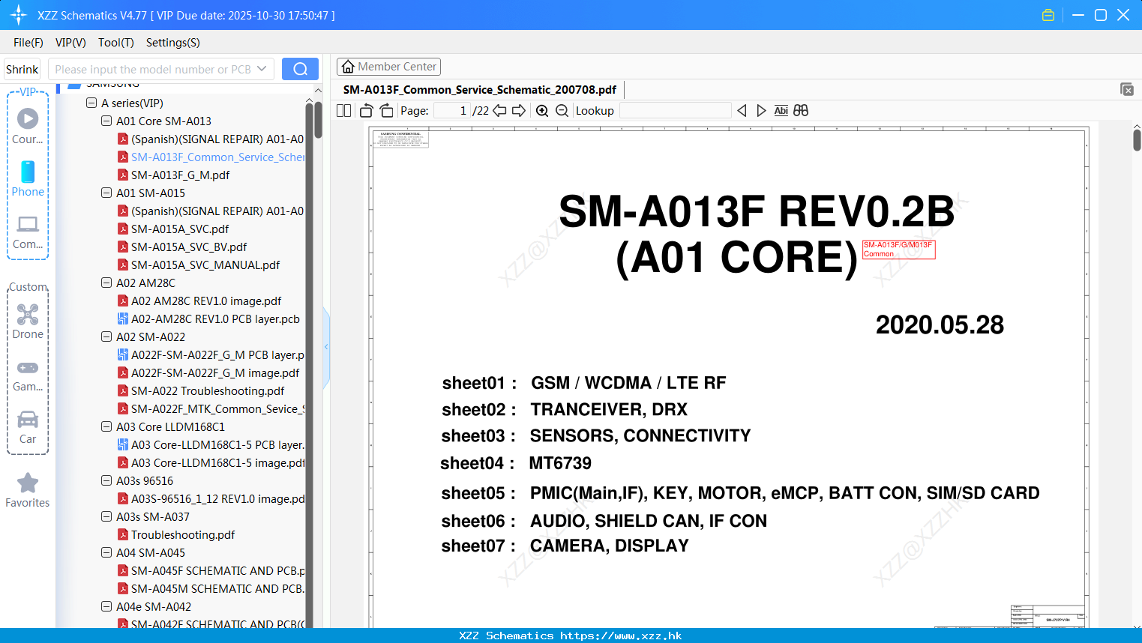Open A03 Core-LLDM168C1-5 PCB layer file
1142x643 pixels.
coord(211,445)
